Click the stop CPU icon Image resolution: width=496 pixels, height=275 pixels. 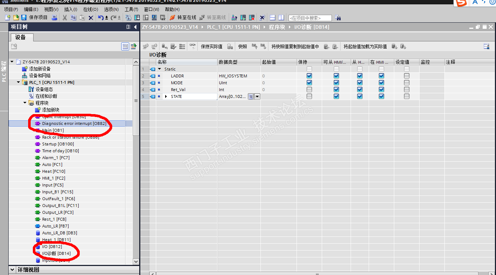tap(252, 18)
